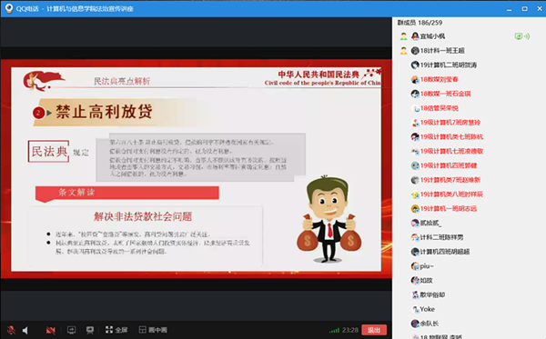Click the red 退出 exit button

tap(374, 330)
